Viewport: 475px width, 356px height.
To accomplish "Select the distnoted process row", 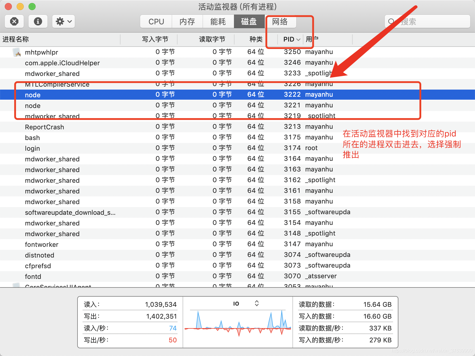I will click(237, 255).
